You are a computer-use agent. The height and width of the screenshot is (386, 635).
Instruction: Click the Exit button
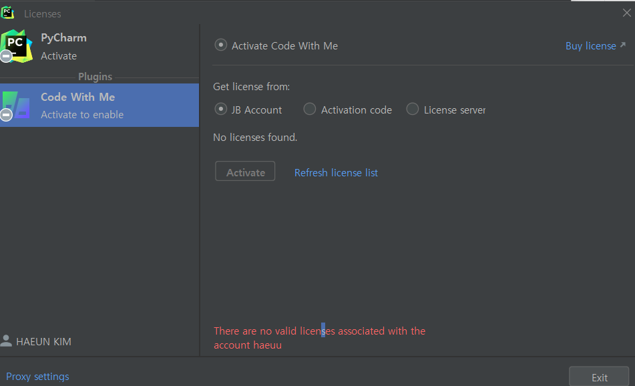coord(599,377)
